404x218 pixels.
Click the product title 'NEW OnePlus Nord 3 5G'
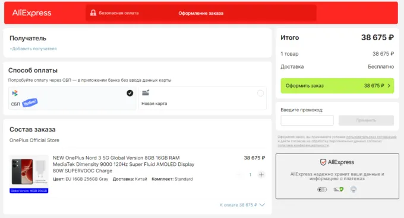click(124, 164)
